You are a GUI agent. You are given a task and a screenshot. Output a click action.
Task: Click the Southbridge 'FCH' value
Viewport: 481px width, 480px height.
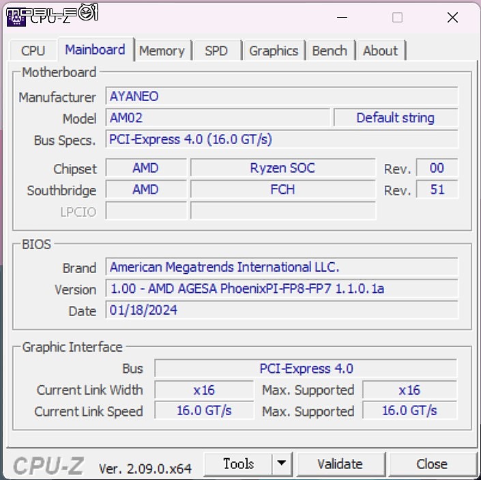(283, 189)
